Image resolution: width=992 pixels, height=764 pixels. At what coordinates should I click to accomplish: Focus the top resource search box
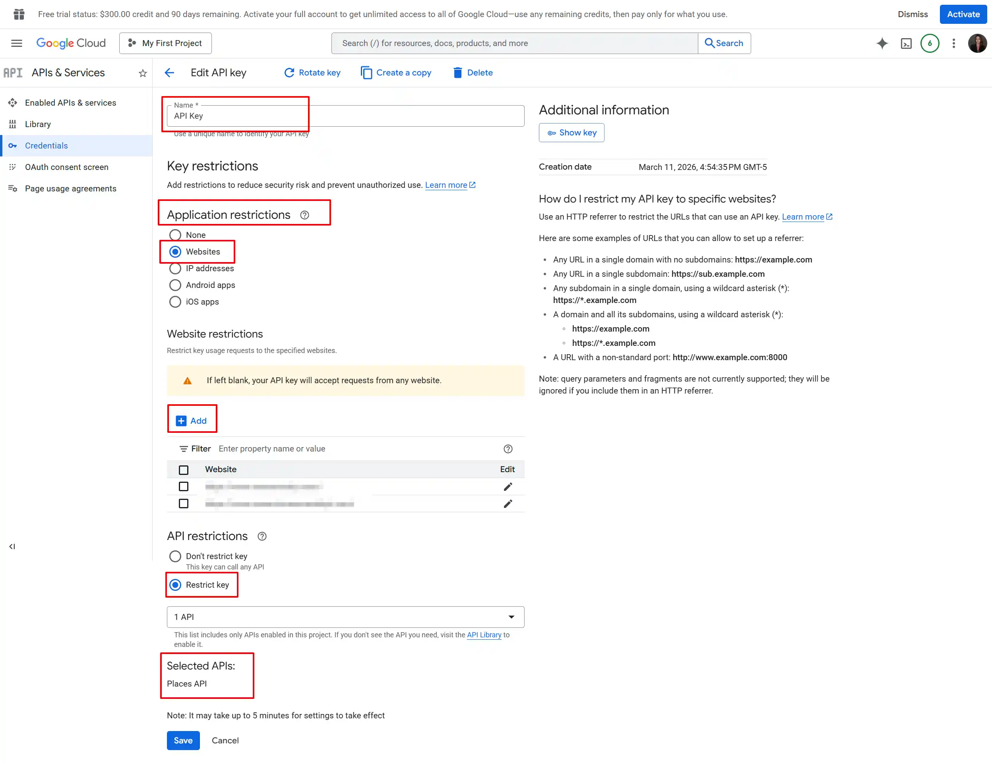[514, 43]
